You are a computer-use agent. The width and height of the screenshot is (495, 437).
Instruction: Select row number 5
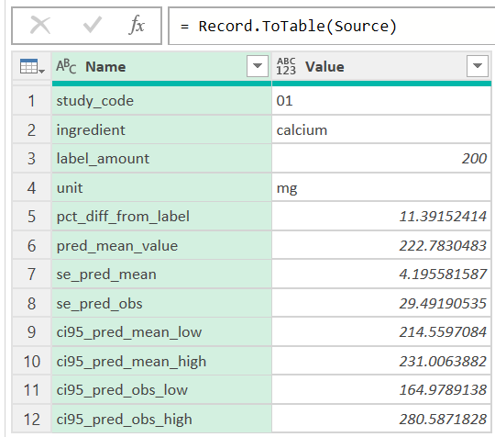31,217
